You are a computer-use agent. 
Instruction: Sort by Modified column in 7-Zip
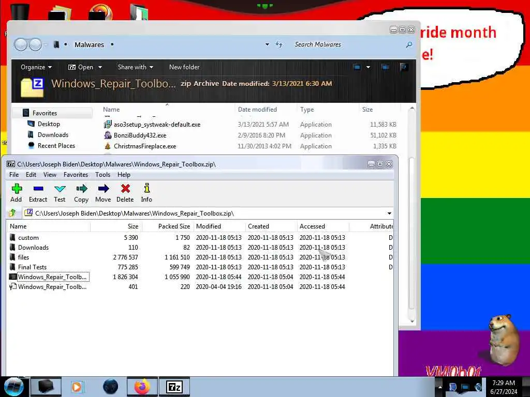coord(219,226)
